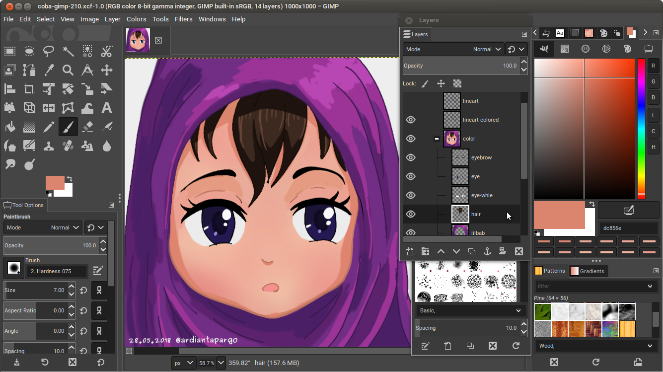The width and height of the screenshot is (663, 372).
Task: Select the Eraser tool
Action: [87, 127]
